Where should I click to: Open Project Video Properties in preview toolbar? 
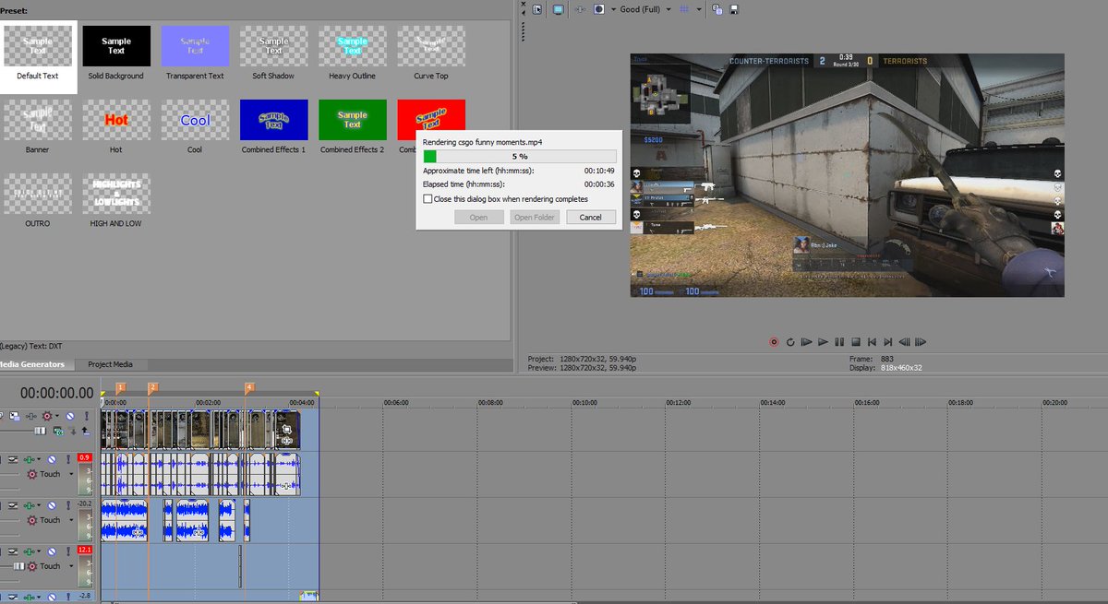(x=536, y=9)
